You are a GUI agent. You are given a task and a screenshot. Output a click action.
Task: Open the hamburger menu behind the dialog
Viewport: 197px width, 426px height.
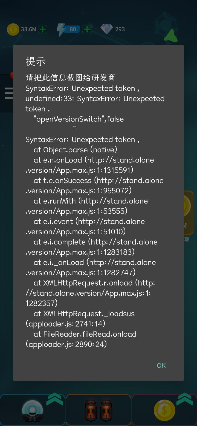(x=9, y=93)
